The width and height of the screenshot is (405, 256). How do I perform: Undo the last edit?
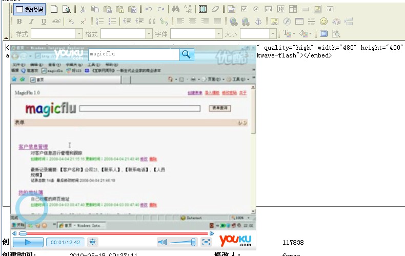[149, 9]
